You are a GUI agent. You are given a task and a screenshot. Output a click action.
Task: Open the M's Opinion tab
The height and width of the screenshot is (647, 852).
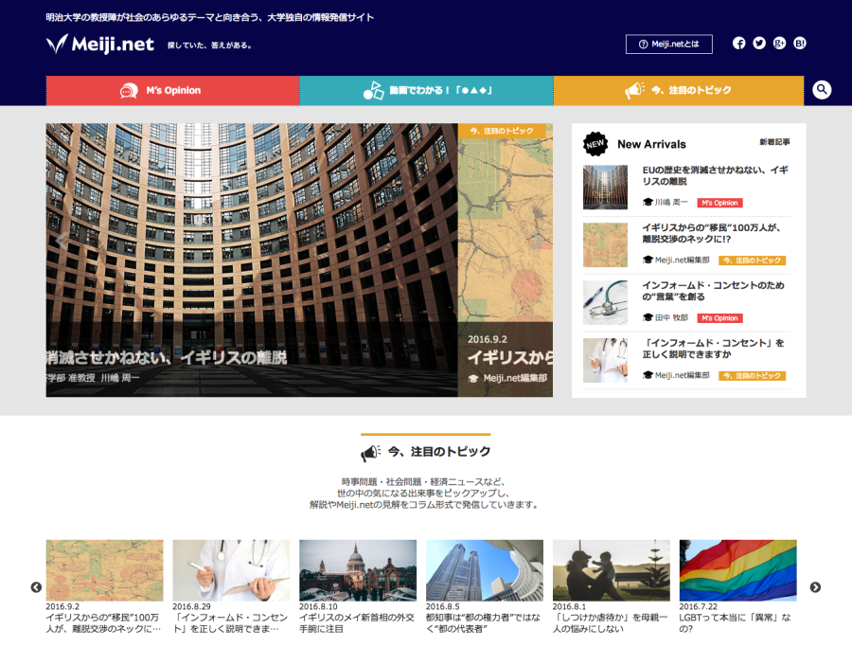[173, 90]
